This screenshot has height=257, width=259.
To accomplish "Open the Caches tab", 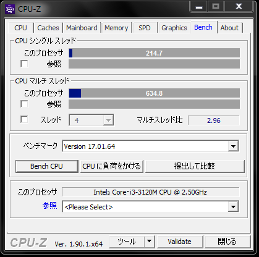I will click(48, 28).
